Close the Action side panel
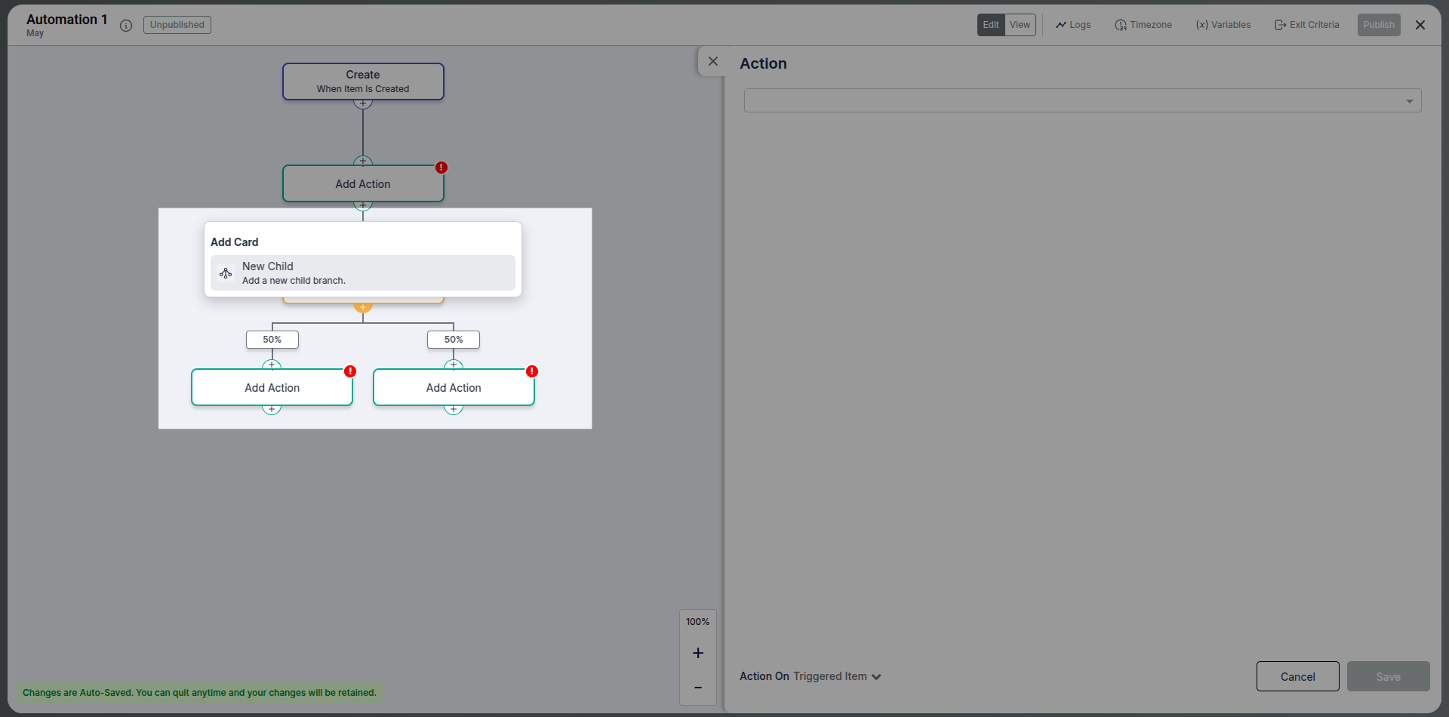This screenshot has width=1449, height=717. tap(713, 61)
